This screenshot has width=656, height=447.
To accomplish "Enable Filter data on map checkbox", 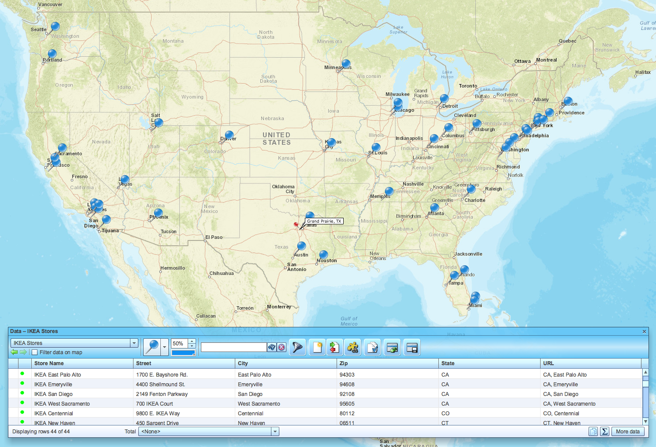I will (35, 352).
